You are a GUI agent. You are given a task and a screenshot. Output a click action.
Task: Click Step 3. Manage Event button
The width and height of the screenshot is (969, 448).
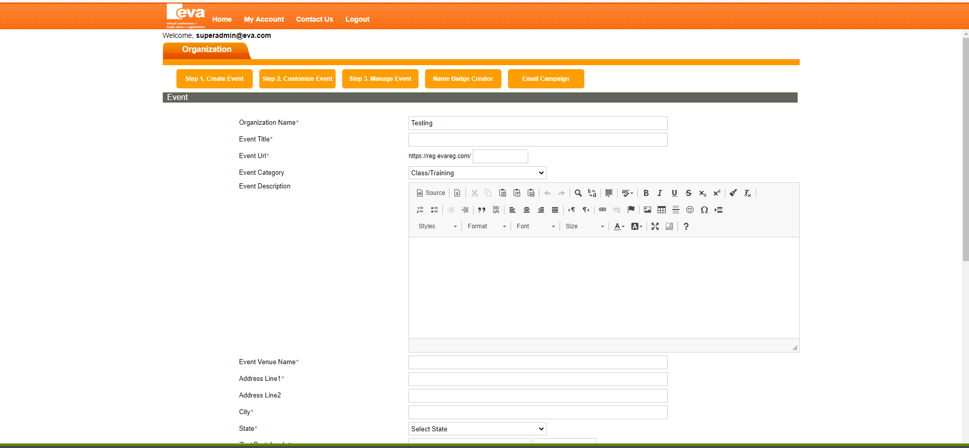pos(380,79)
